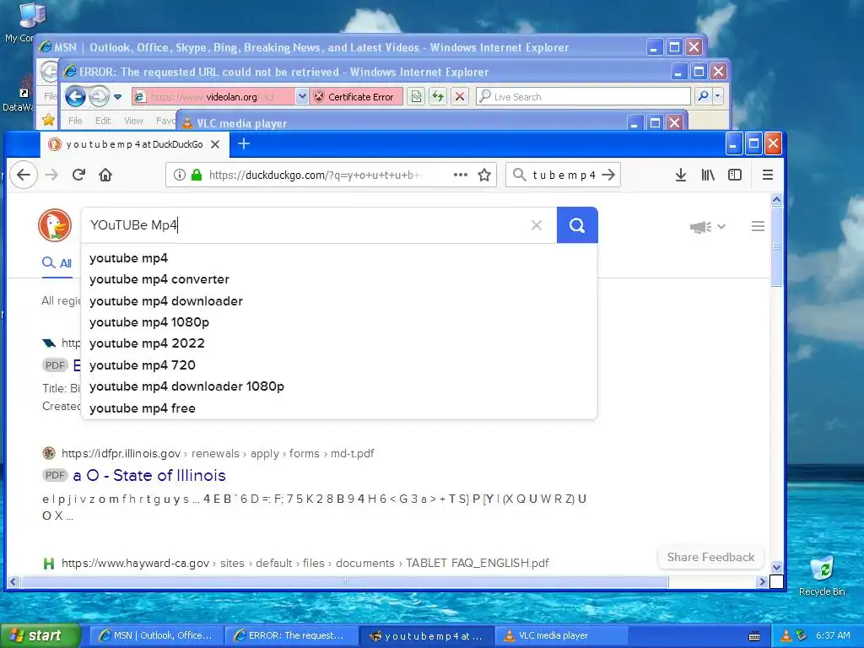
Task: Click IE search magnifier button
Action: [x=703, y=96]
